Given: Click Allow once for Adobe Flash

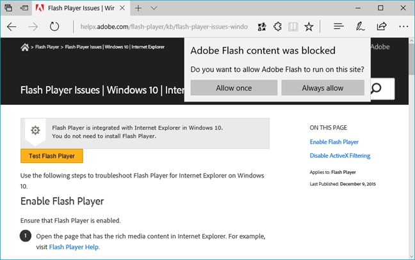Looking at the screenshot, I should (x=234, y=88).
